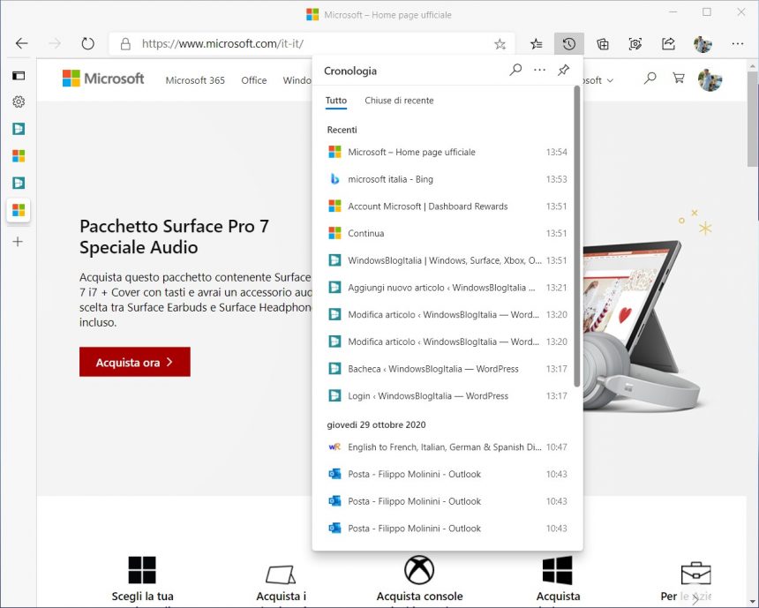Search history with the magnifier icon
This screenshot has width=759, height=608.
click(x=515, y=70)
